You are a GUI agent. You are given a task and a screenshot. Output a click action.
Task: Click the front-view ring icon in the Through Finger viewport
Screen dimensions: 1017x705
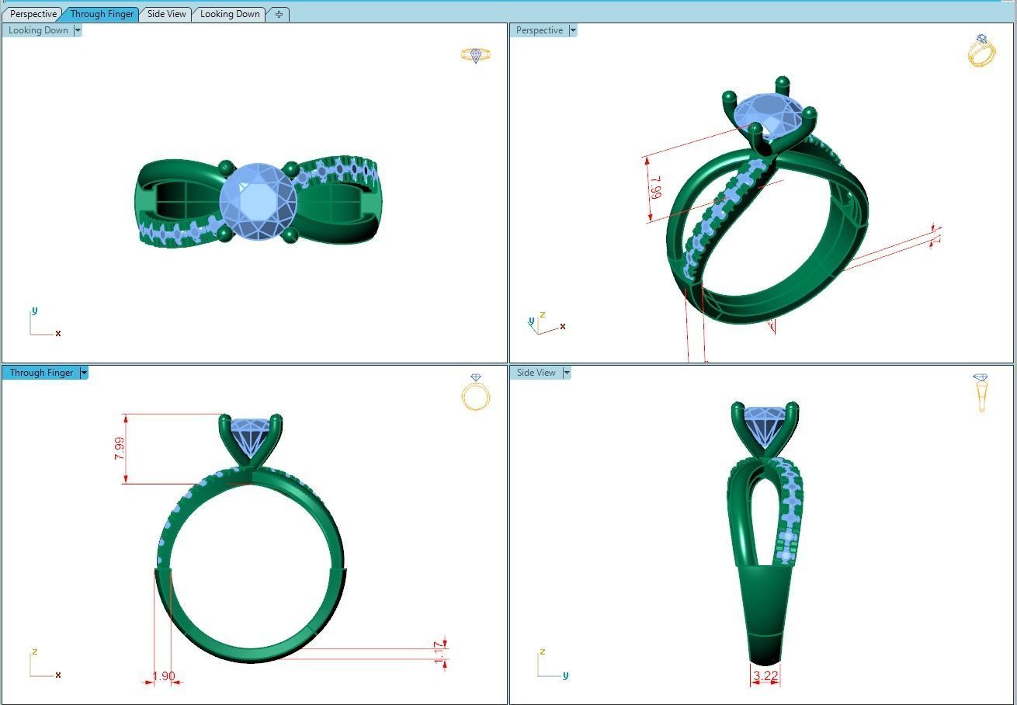point(476,392)
